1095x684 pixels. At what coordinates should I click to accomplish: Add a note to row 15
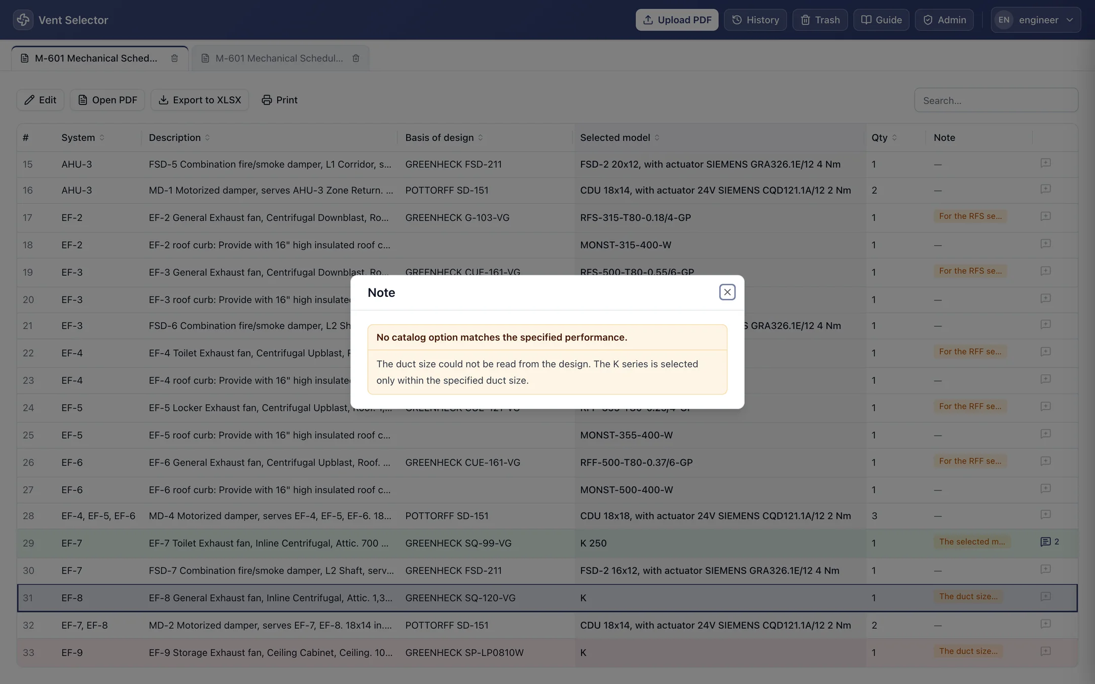click(1045, 163)
